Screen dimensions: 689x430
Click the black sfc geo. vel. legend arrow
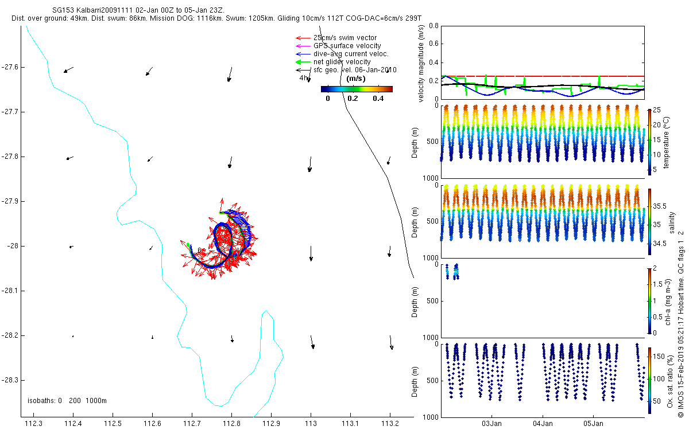point(303,70)
